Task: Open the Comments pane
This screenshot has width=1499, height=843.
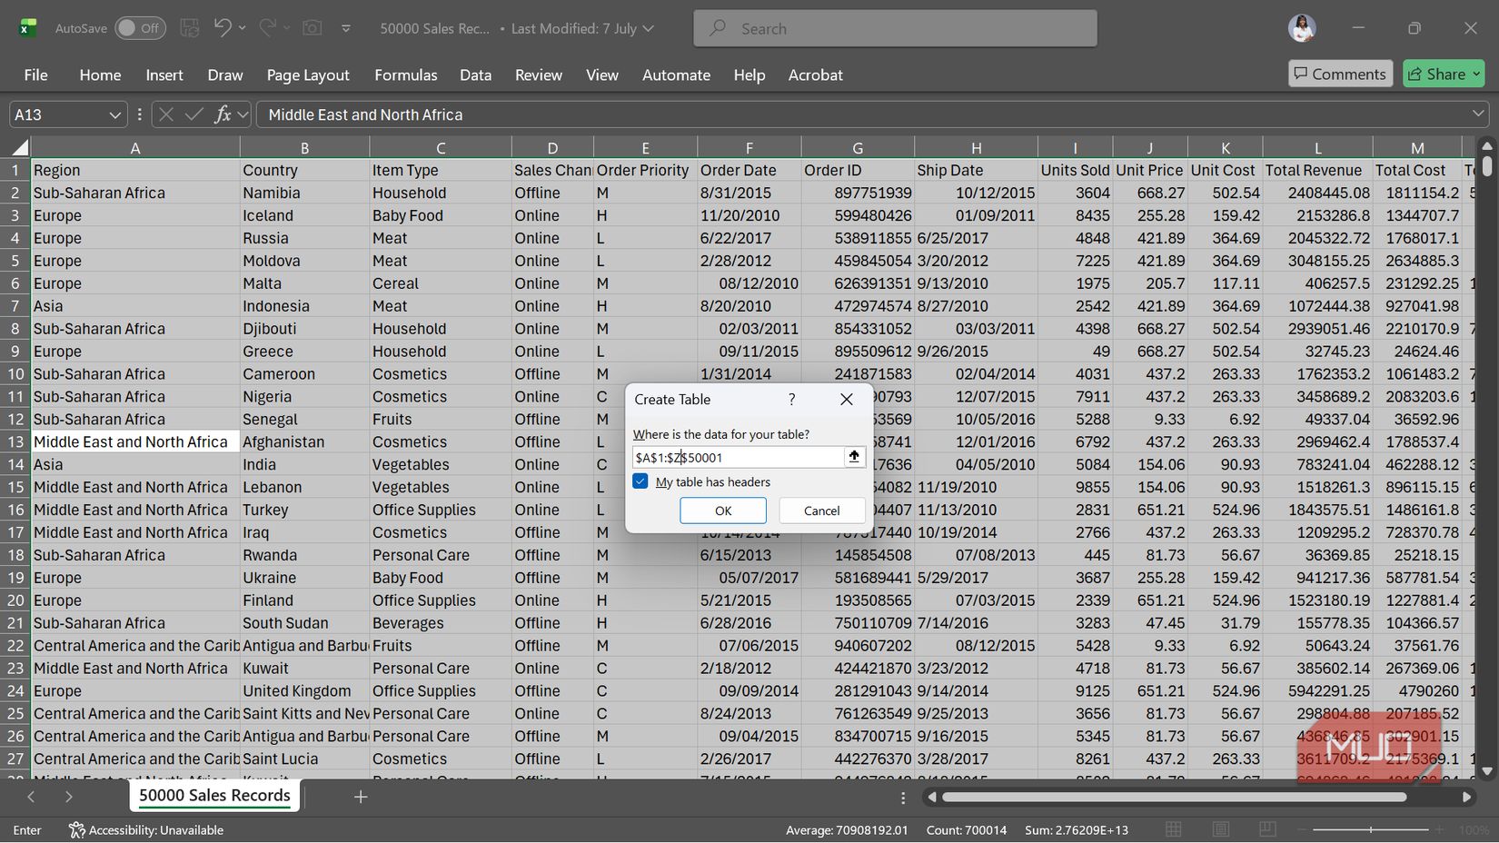Action: click(1340, 74)
